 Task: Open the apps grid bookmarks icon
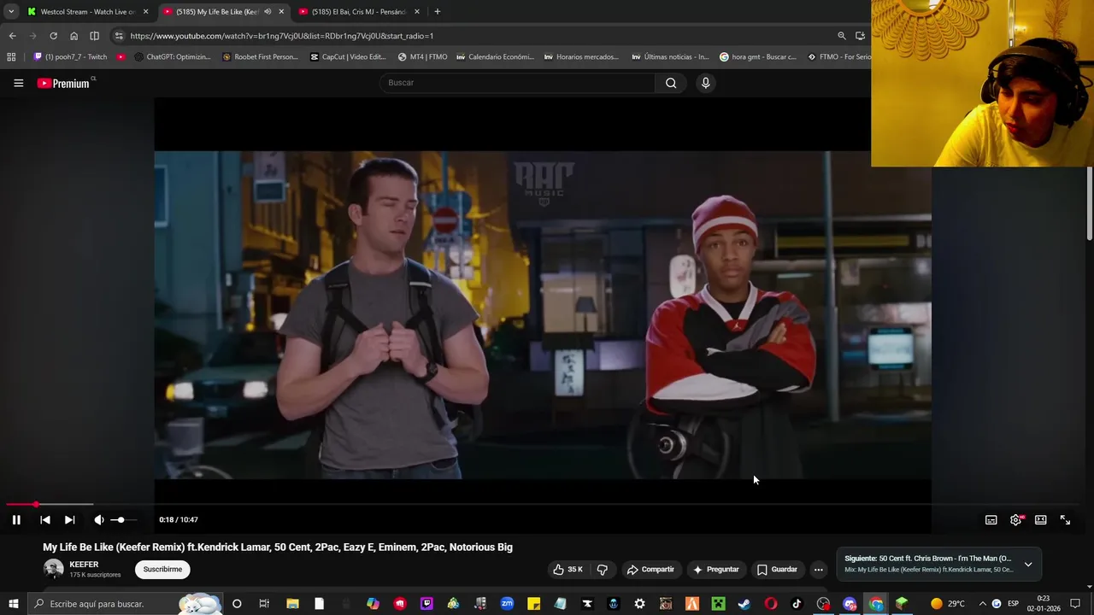[11, 57]
